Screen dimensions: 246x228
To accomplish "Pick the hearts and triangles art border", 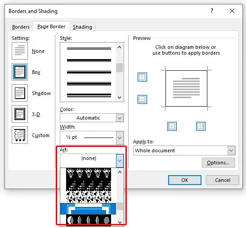I will pos(89,197).
